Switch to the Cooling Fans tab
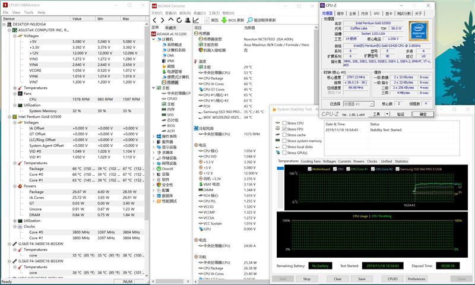475x285 pixels. (x=311, y=161)
